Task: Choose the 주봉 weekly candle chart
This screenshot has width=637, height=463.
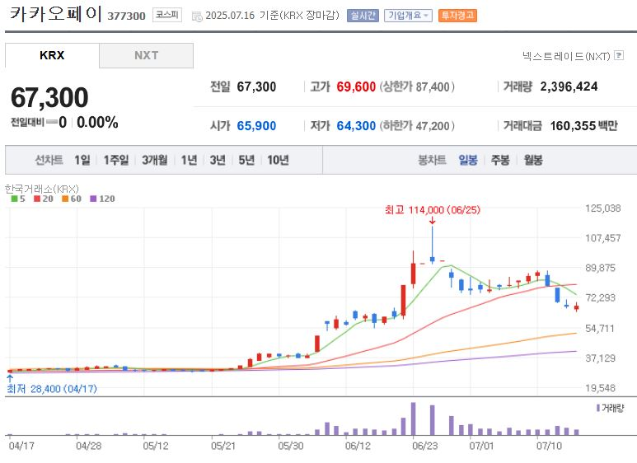Action: point(500,160)
